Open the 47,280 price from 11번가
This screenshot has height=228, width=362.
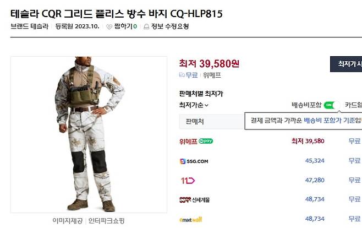(x=315, y=180)
